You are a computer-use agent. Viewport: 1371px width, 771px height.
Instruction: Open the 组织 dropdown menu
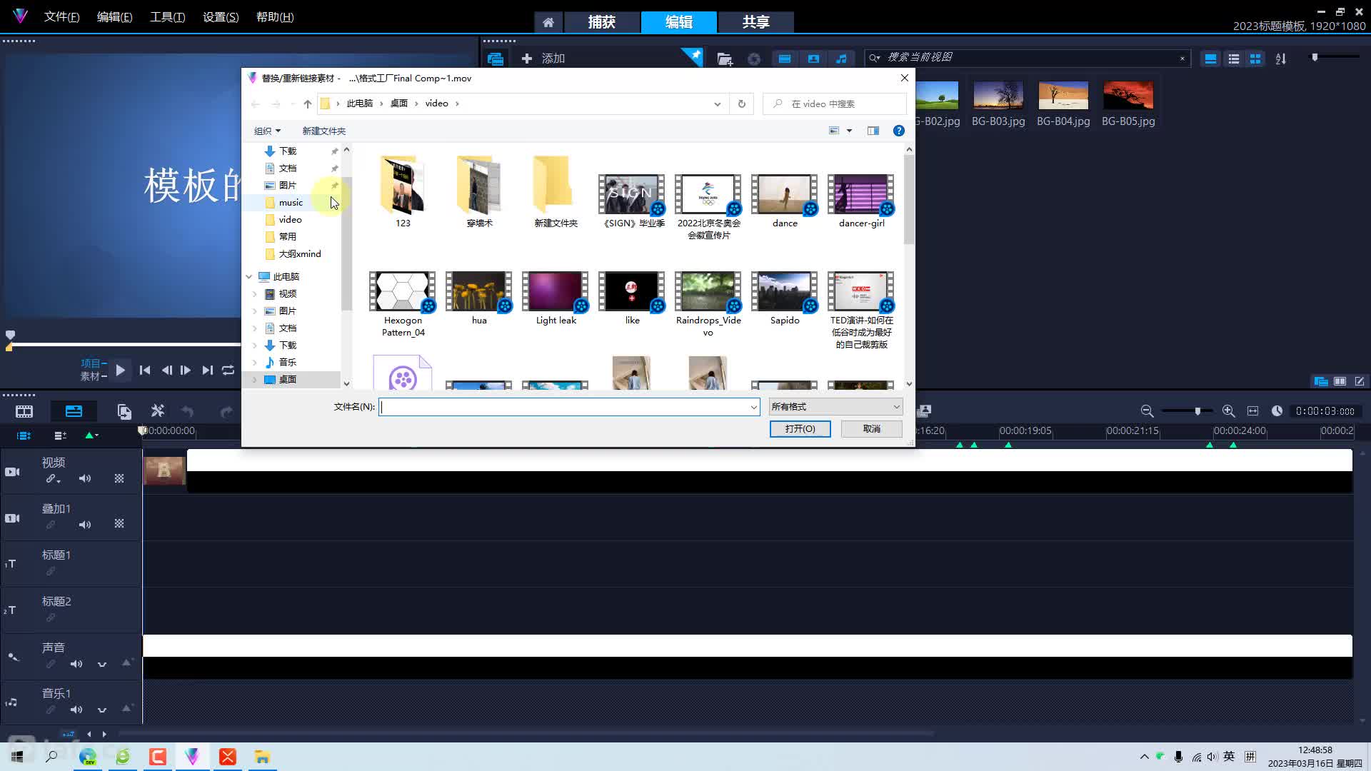tap(267, 131)
